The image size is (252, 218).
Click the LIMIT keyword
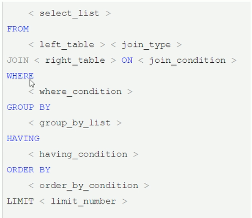click(x=20, y=201)
